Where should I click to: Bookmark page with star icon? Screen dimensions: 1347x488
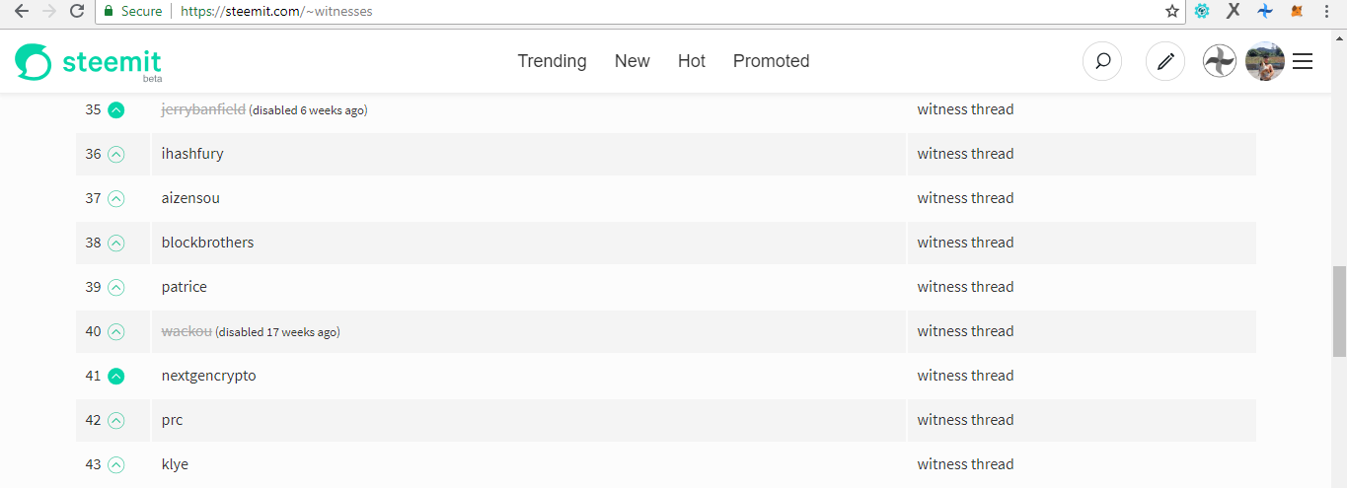click(1172, 12)
